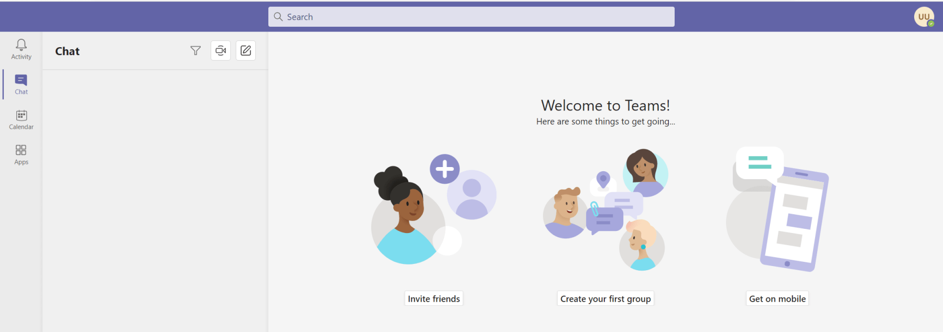Open the UU profile avatar menu

coord(923,16)
